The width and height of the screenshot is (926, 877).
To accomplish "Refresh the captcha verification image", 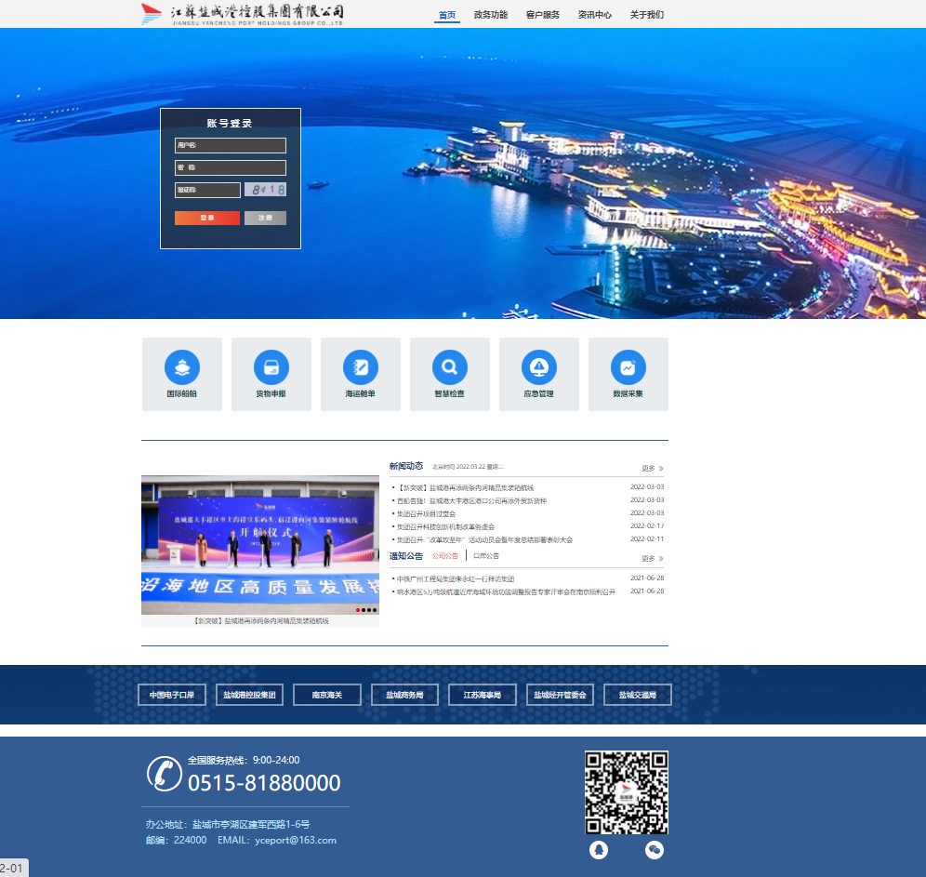I will (265, 190).
